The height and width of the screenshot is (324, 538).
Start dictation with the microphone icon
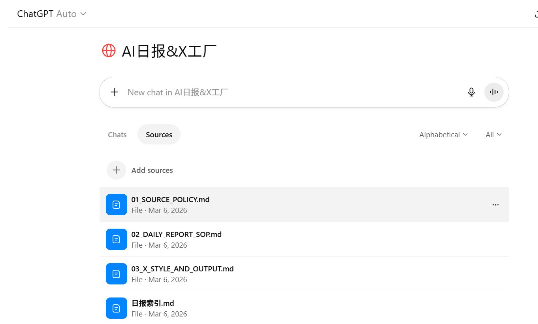(x=471, y=92)
